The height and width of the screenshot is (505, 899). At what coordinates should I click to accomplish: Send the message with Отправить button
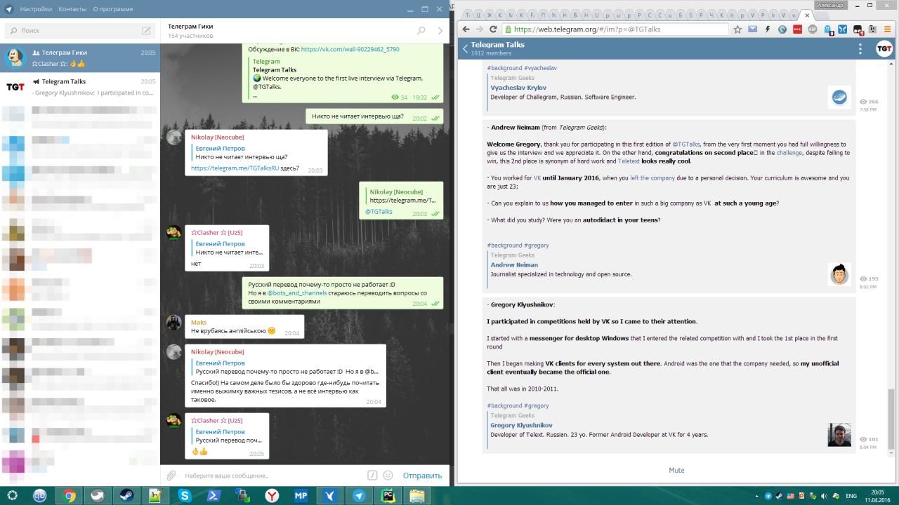422,476
